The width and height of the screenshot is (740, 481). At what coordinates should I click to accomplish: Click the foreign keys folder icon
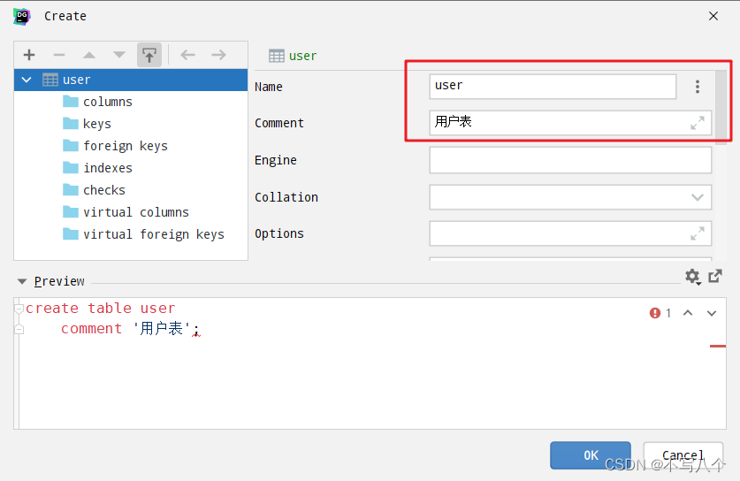click(71, 145)
